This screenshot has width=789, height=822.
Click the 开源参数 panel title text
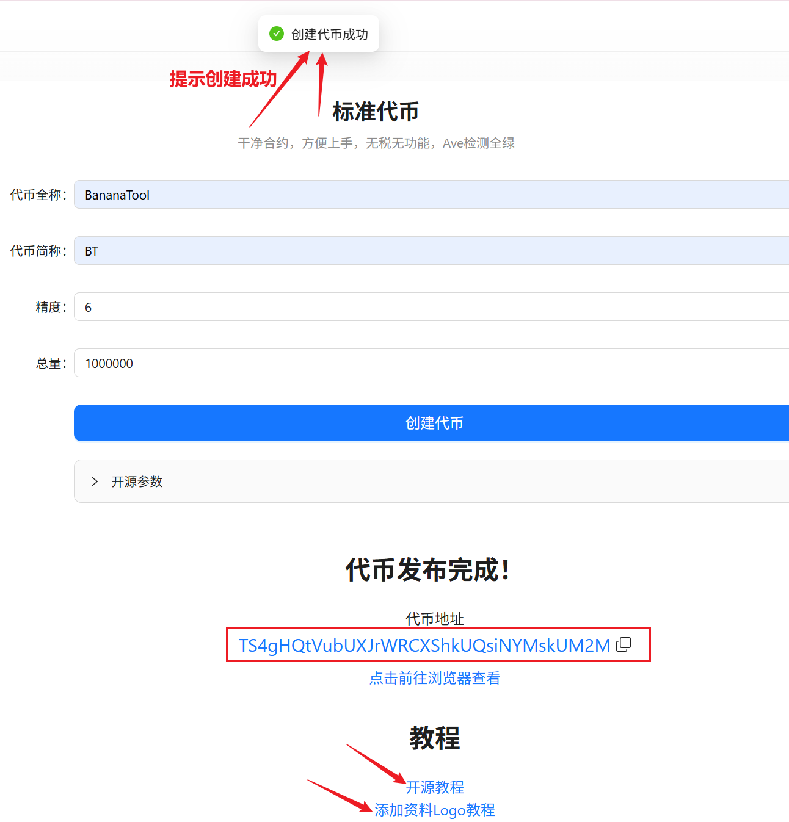click(x=137, y=481)
